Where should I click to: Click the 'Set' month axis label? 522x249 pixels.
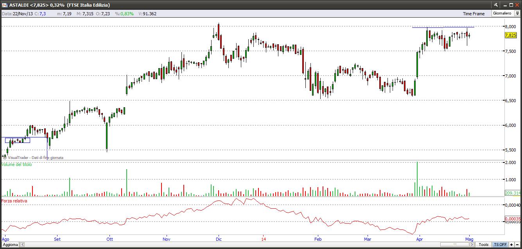point(57,239)
